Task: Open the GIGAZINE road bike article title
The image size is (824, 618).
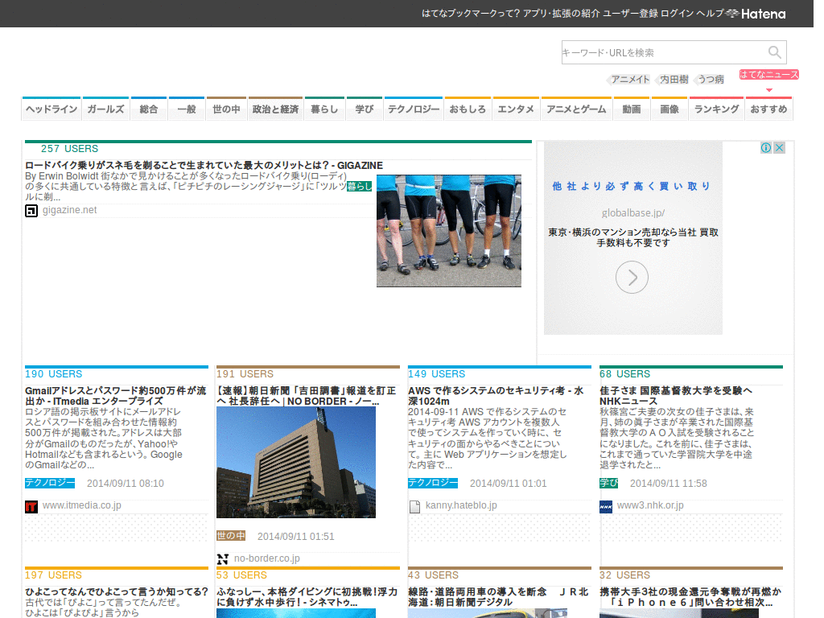Action: tap(204, 166)
